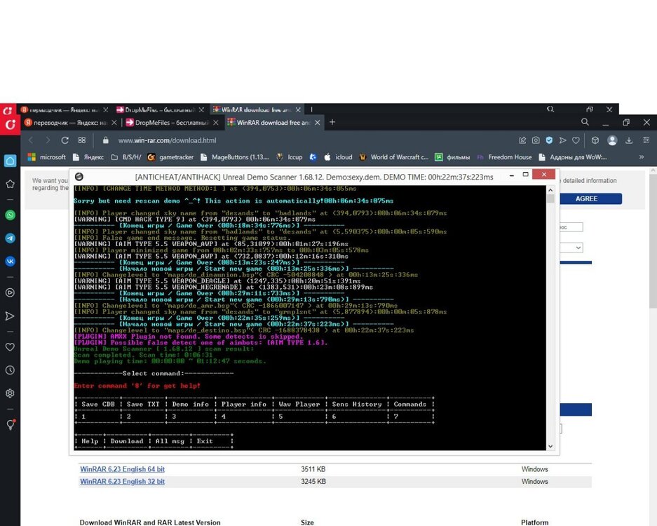Screen dimensions: 657x526
Task: Open browsing History clock icon in sidebar
Action: (x=10, y=370)
